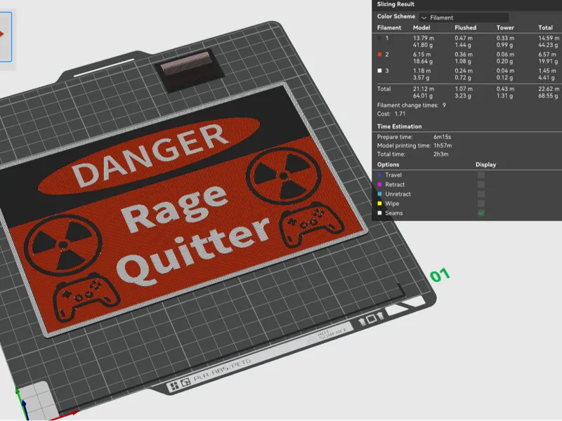Click the Options section heading
The height and width of the screenshot is (421, 562).
(388, 165)
